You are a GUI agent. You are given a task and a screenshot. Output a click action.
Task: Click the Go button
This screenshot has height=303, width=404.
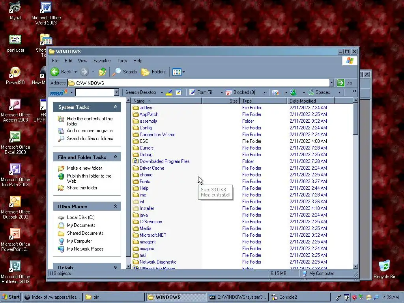(x=344, y=83)
